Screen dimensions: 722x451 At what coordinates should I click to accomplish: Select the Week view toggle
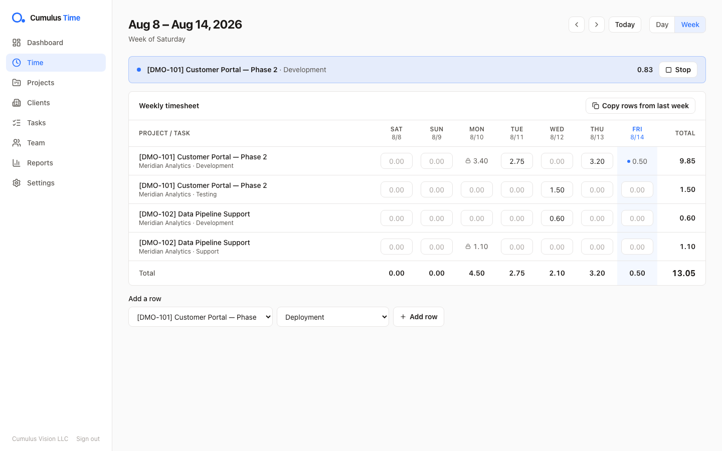[x=690, y=25]
